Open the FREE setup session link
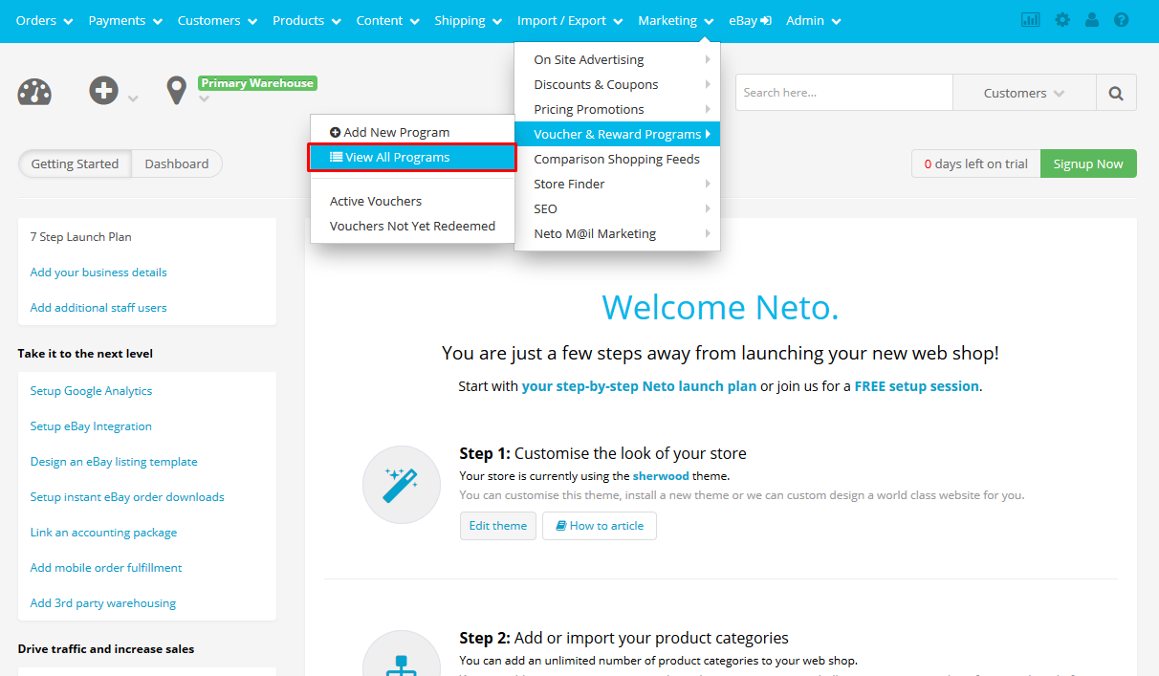This screenshot has height=676, width=1159. (x=916, y=386)
